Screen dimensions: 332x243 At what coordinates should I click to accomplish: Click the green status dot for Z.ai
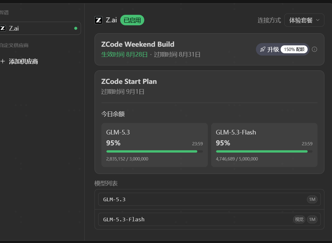[76, 28]
